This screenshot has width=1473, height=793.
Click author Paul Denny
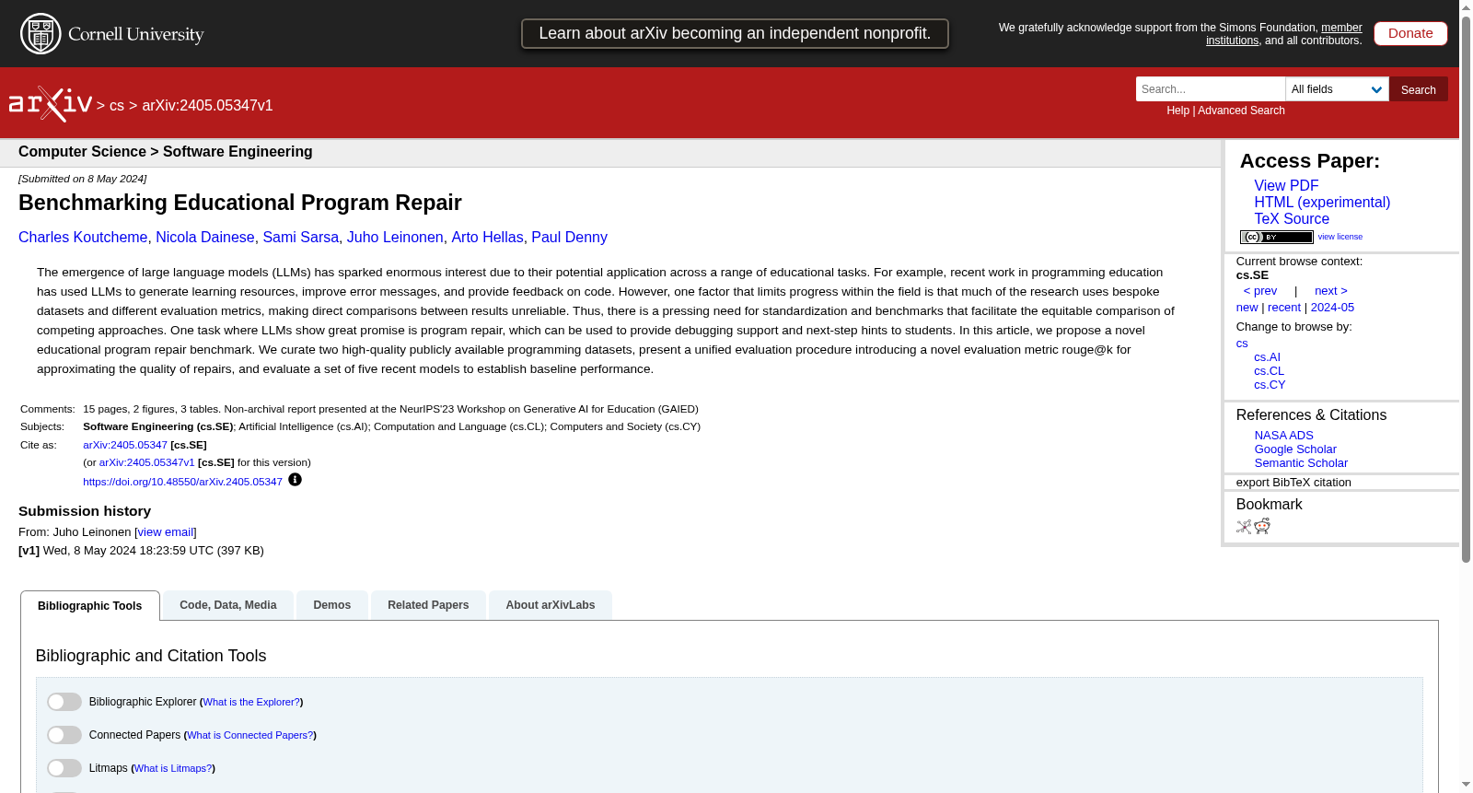coord(569,238)
